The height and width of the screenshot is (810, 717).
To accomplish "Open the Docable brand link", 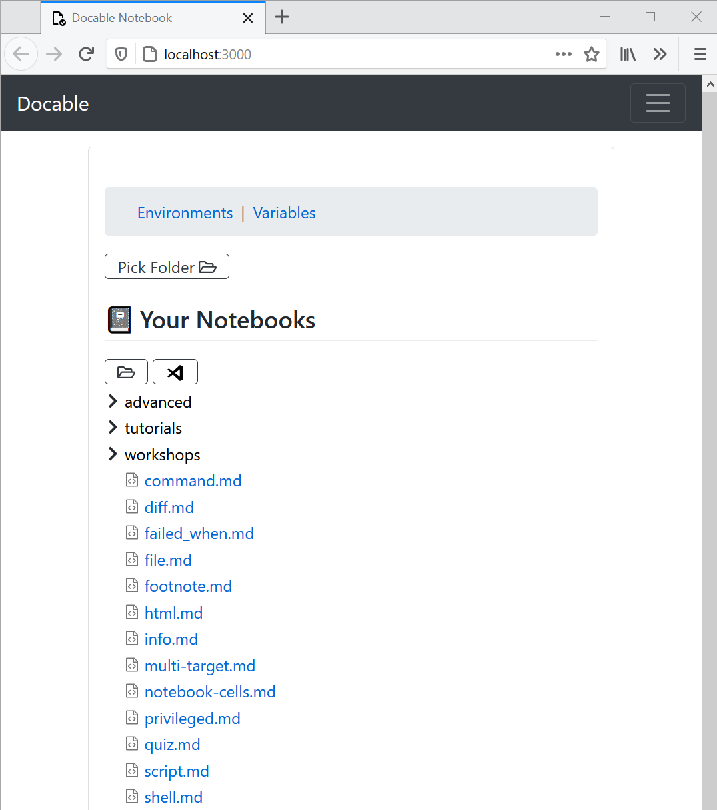I will pos(53,103).
